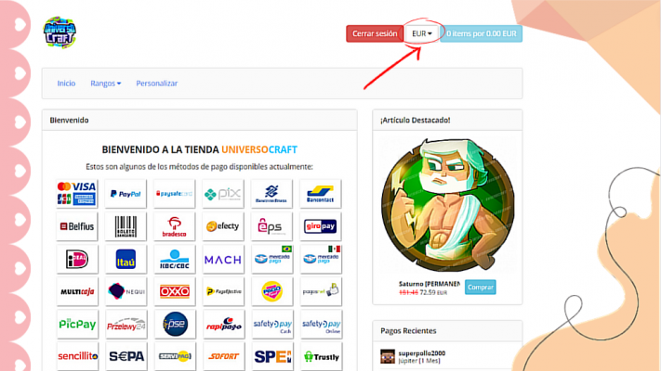This screenshot has height=371, width=661.
Task: Click mercado pago icon with Brazil flag
Action: point(271,259)
